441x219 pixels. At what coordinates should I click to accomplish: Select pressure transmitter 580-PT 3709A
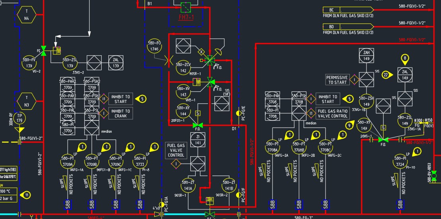tap(68, 161)
